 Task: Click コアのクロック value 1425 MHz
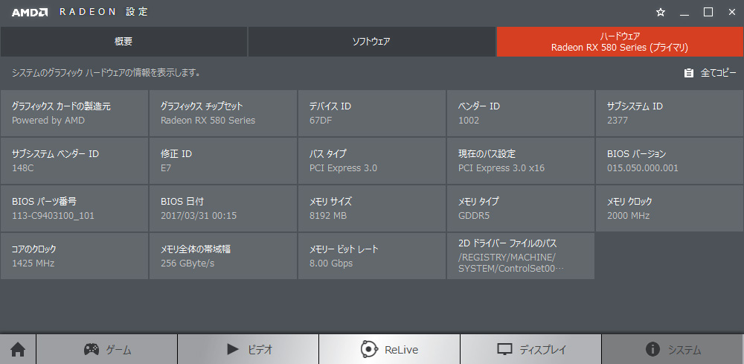(x=33, y=263)
